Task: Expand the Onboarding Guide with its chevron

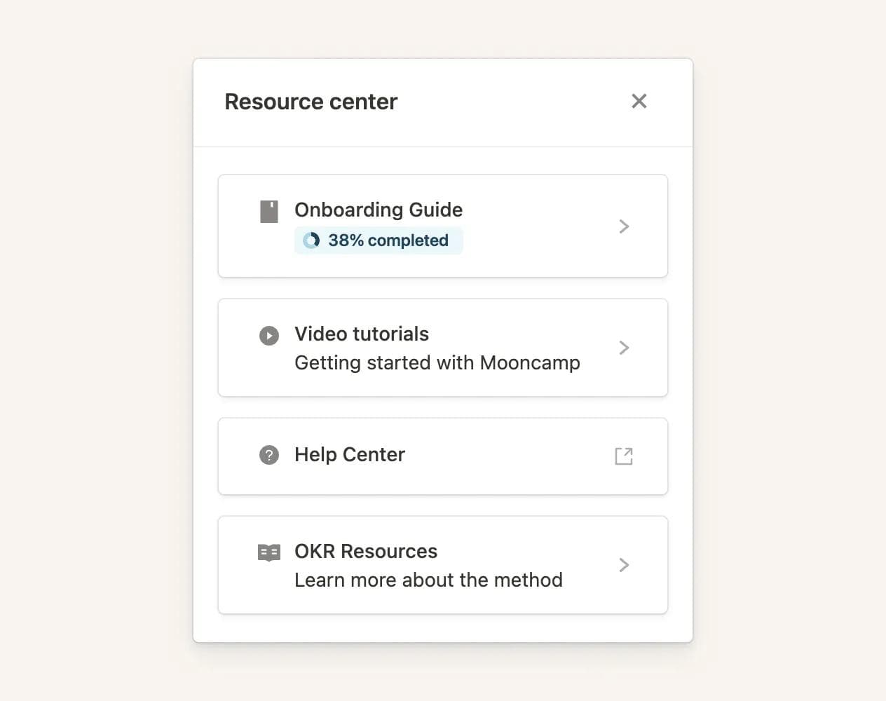Action: click(623, 226)
